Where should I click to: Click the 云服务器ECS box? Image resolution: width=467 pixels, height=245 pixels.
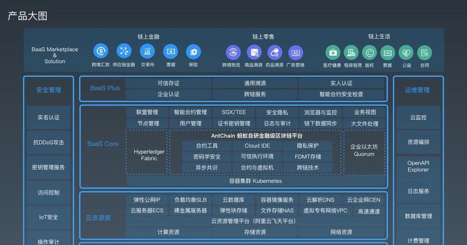[x=147, y=210]
